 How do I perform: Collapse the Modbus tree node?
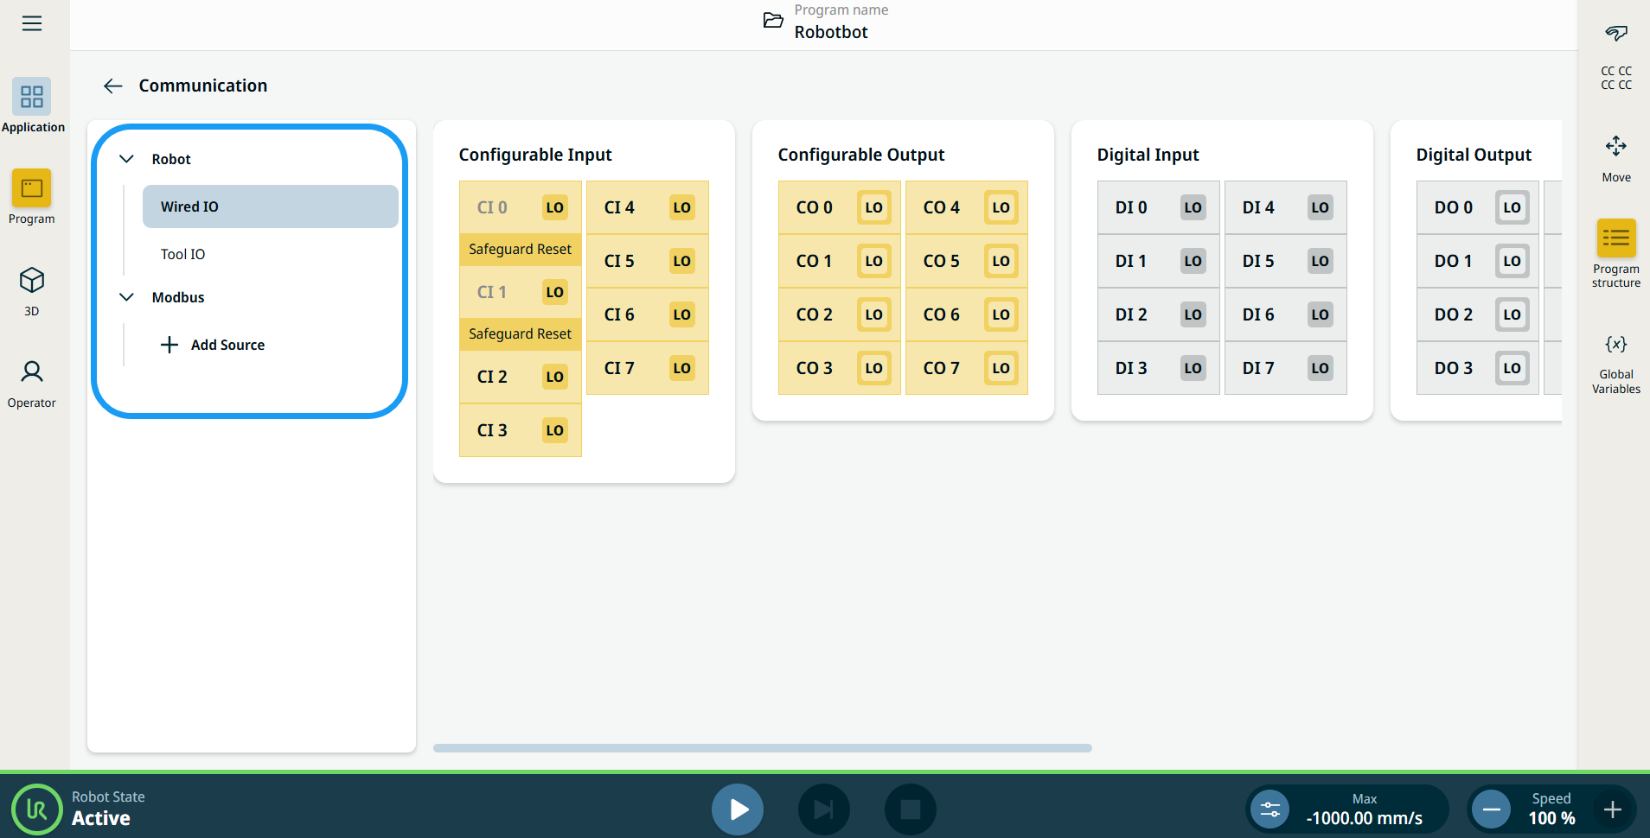click(126, 297)
